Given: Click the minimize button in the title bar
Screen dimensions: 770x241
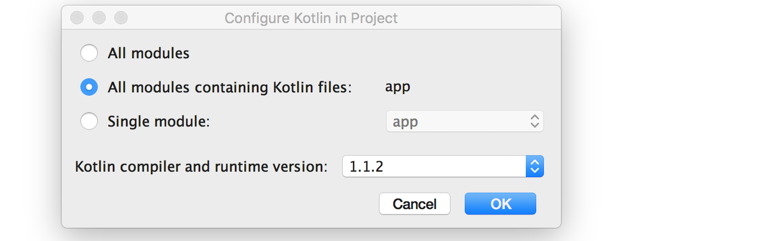Looking at the screenshot, I should pos(99,18).
